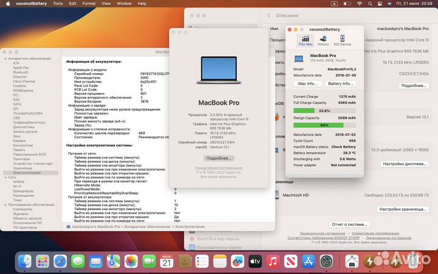
Task: Click the 33.8% charge progress bar
Action: 325,111
